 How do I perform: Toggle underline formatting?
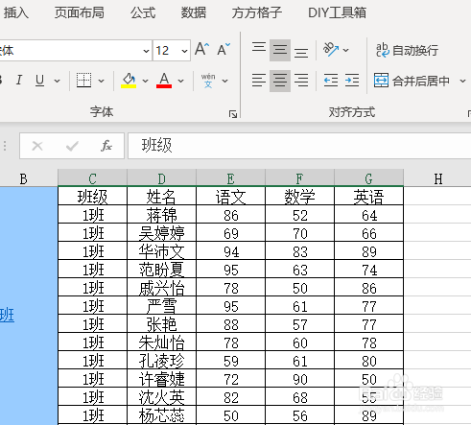39,80
